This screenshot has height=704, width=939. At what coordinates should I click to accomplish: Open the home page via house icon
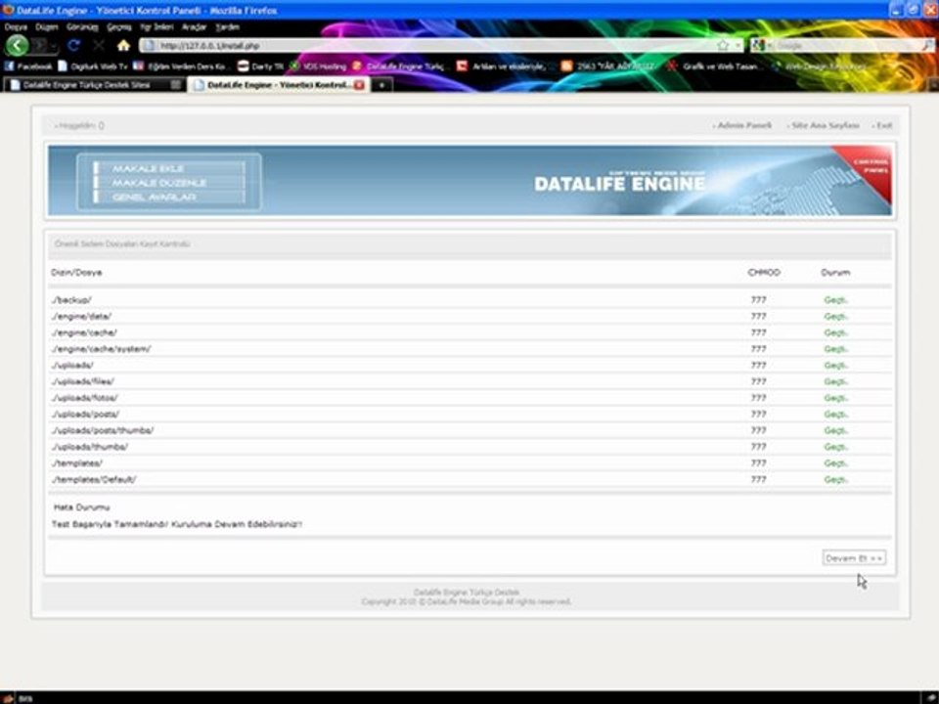click(x=123, y=46)
